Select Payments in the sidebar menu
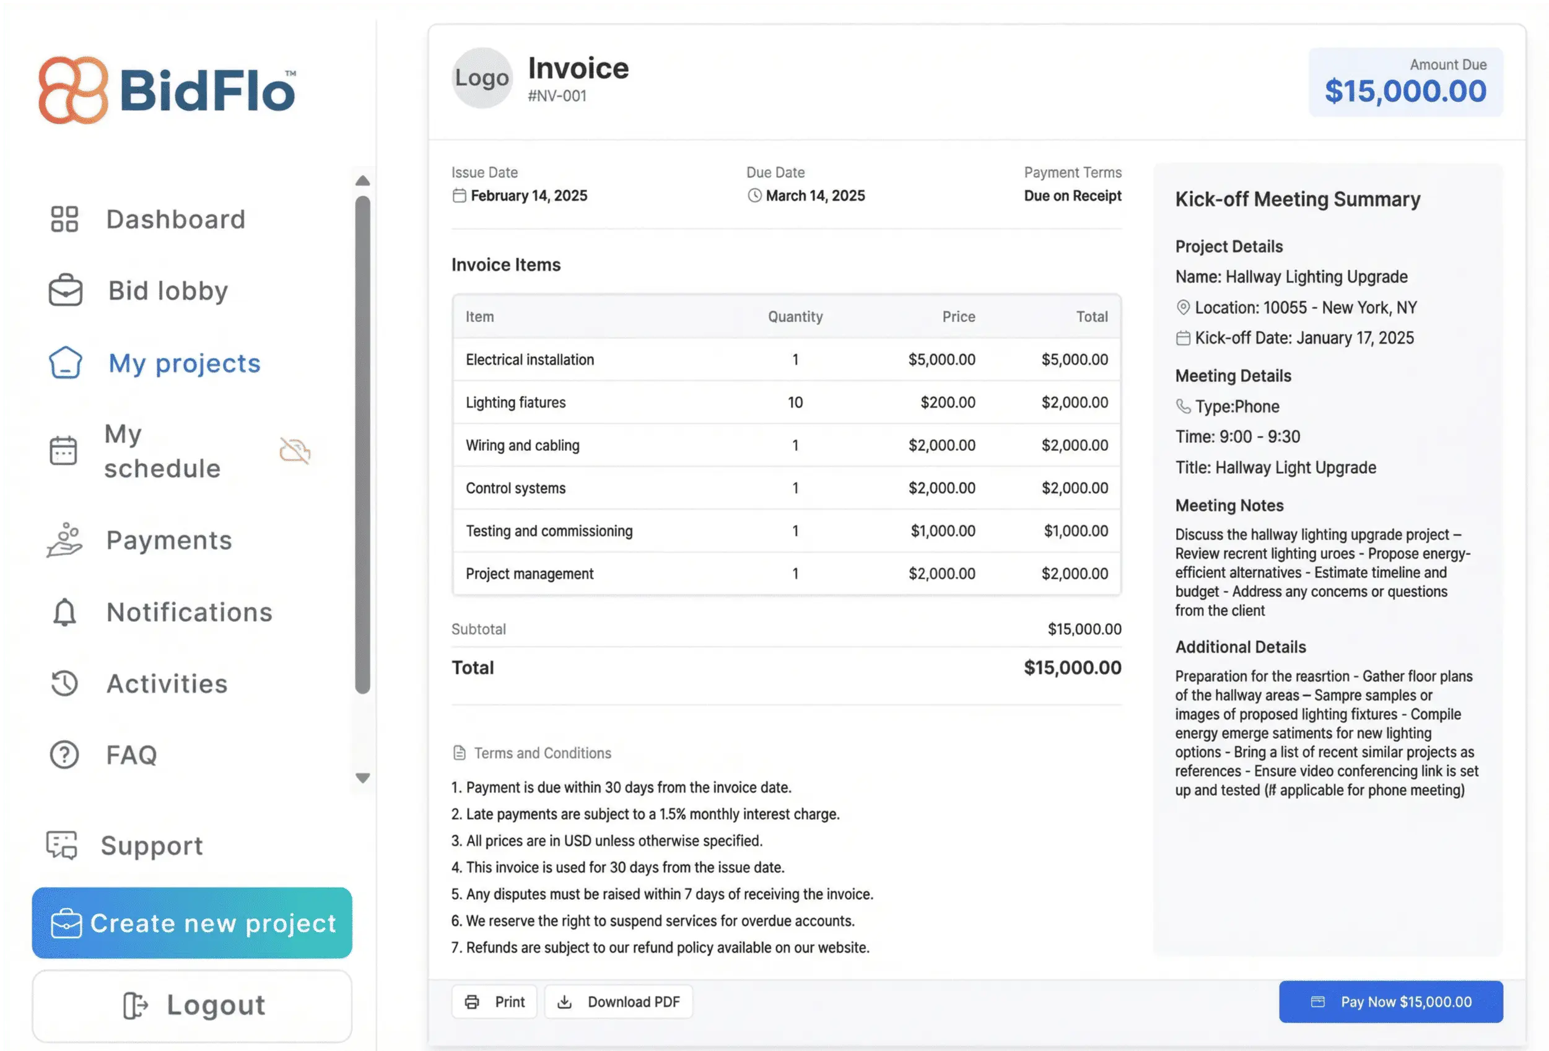 tap(168, 541)
